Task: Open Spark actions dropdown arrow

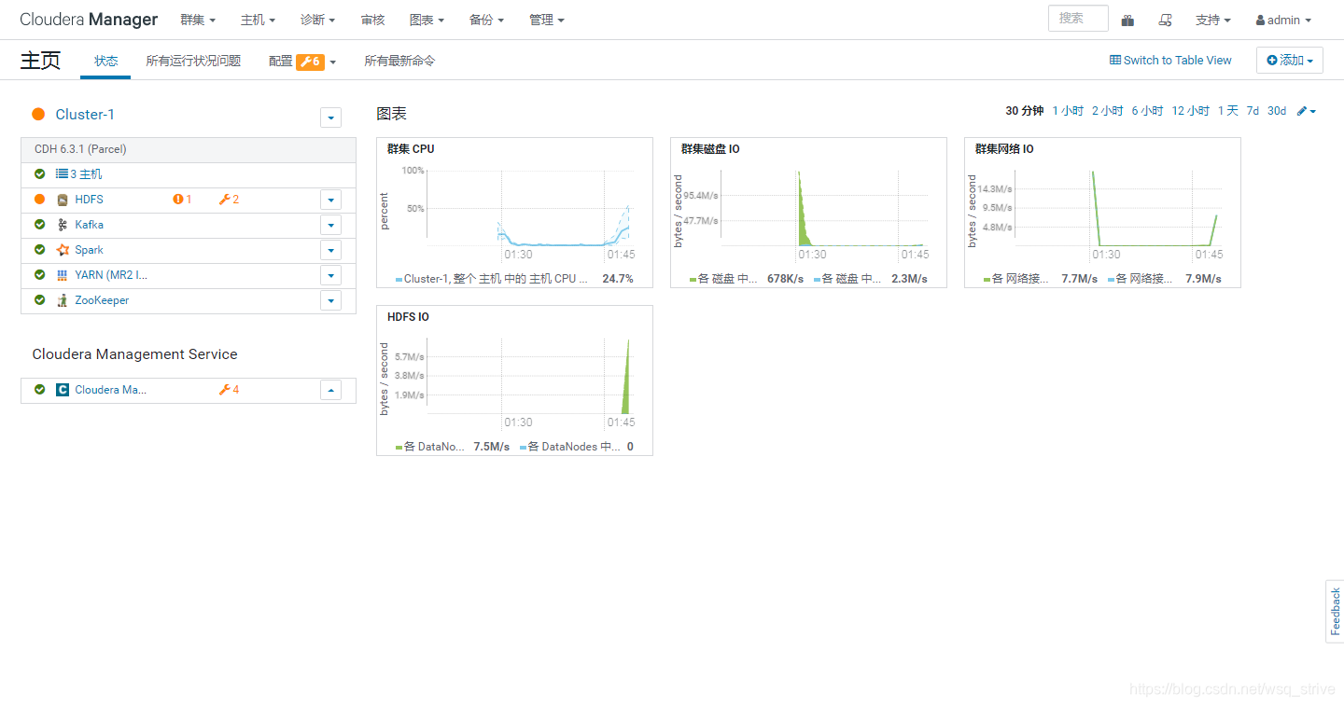Action: pyautogui.click(x=330, y=250)
